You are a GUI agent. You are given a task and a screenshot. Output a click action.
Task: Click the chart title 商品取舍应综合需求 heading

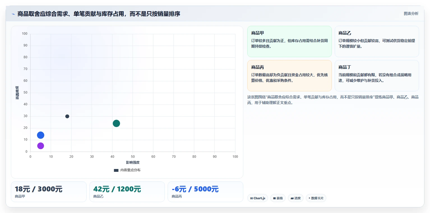coord(99,14)
